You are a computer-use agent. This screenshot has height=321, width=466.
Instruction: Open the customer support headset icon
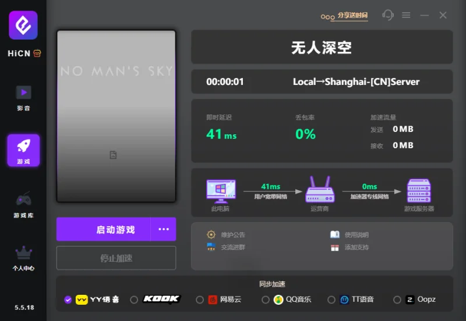click(388, 15)
